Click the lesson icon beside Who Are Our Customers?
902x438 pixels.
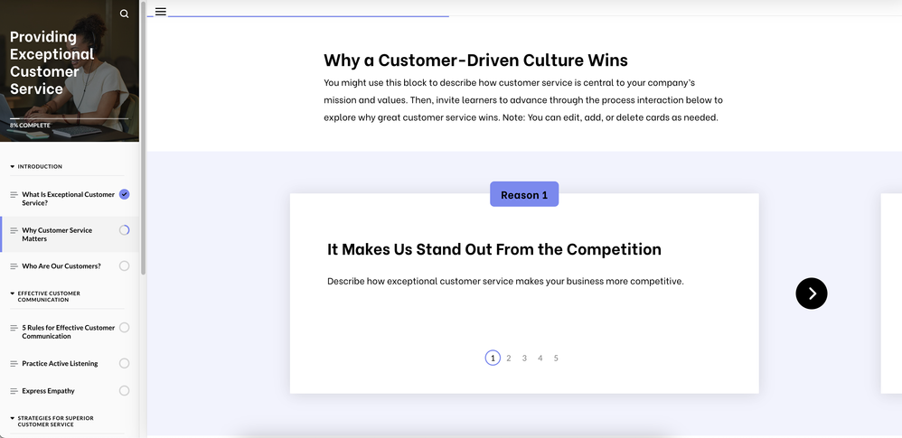click(14, 266)
